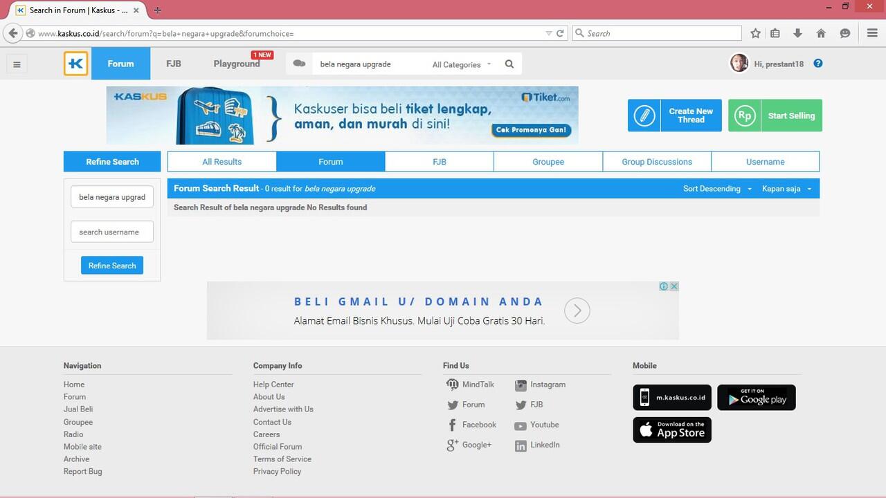Open FJB in top navigation

tap(174, 64)
